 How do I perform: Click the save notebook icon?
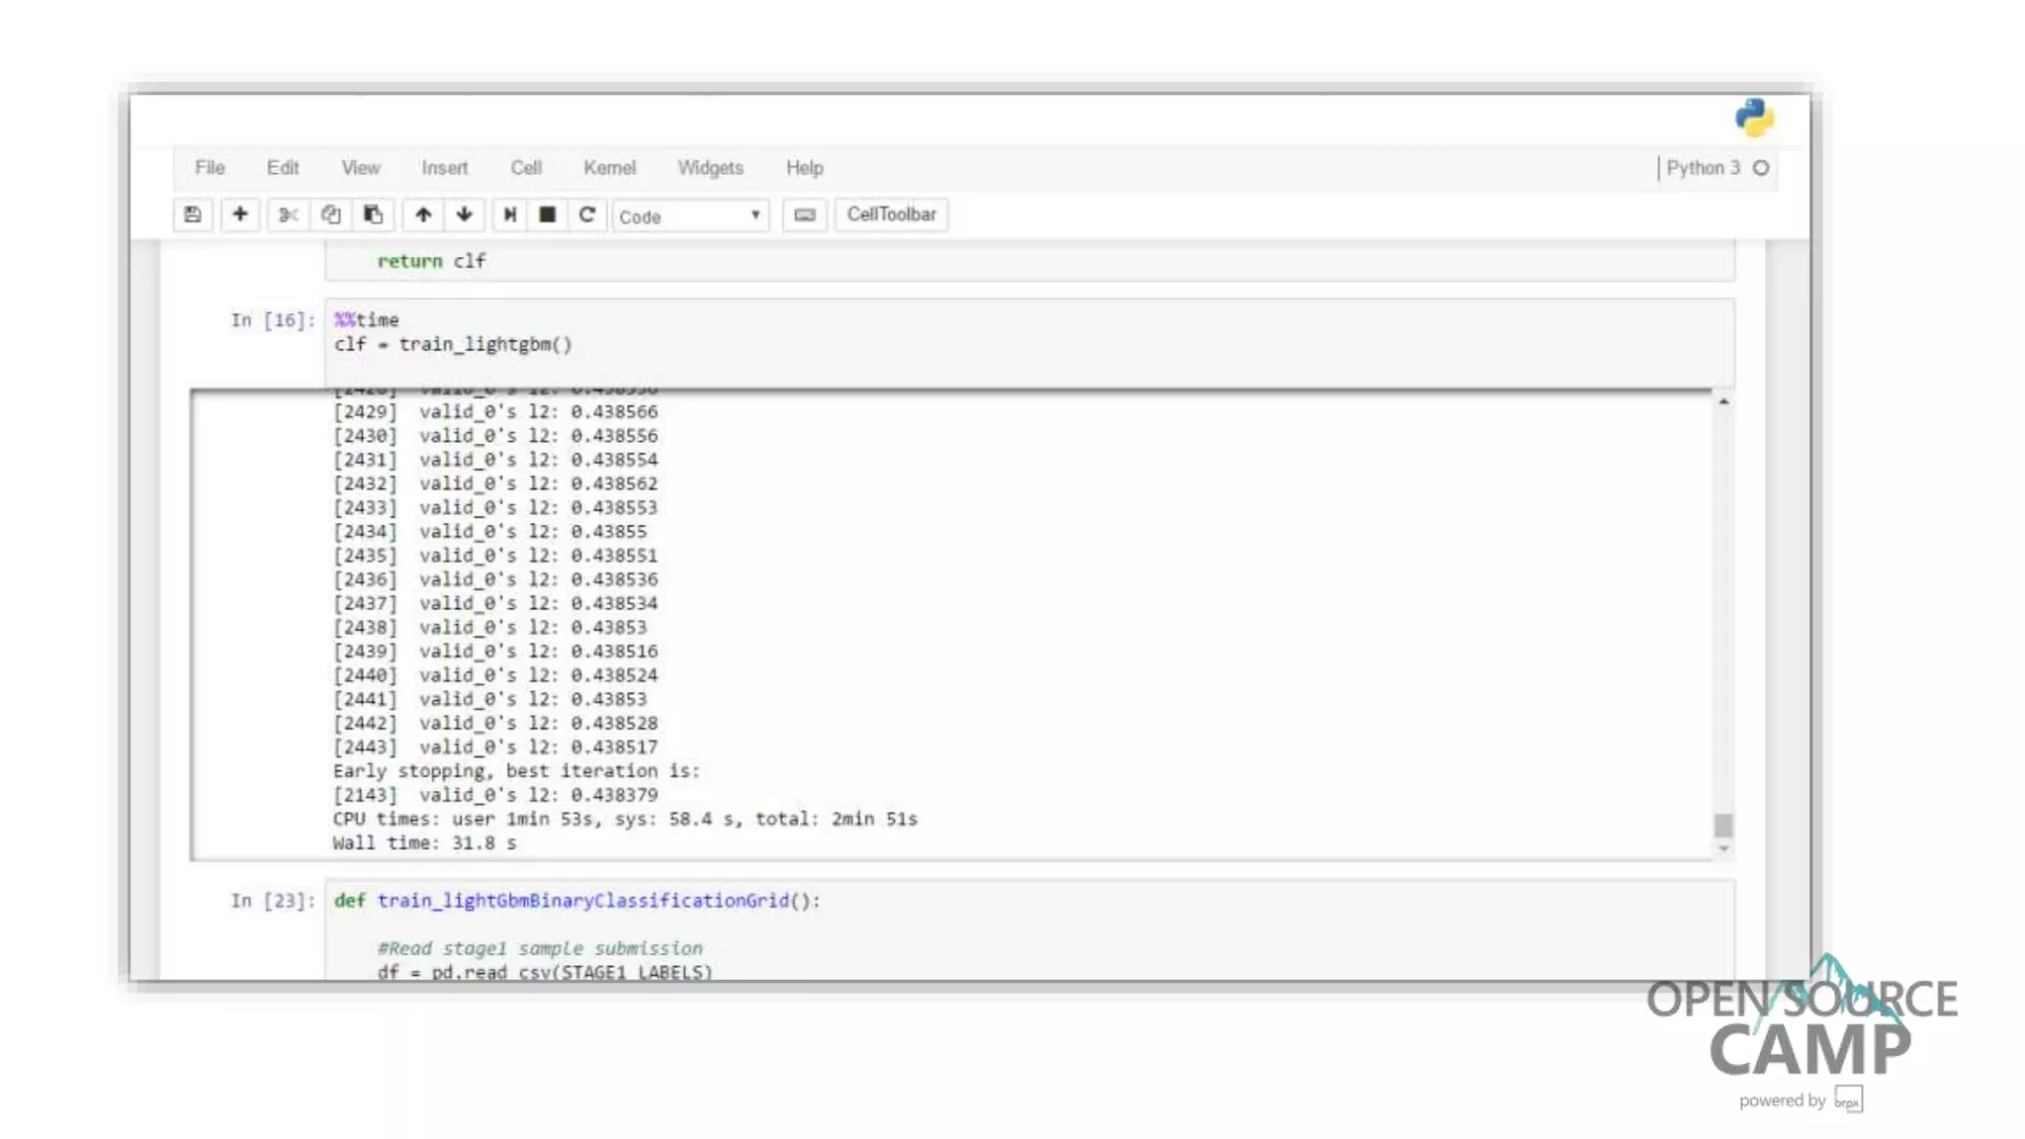193,215
